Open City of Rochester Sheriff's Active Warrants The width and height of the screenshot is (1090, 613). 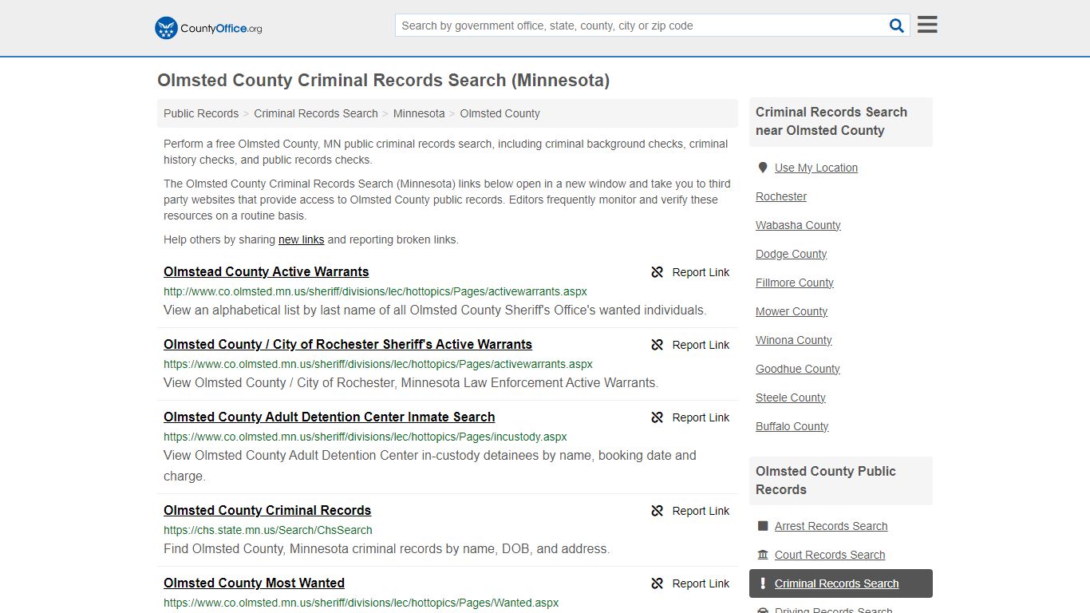(x=348, y=344)
